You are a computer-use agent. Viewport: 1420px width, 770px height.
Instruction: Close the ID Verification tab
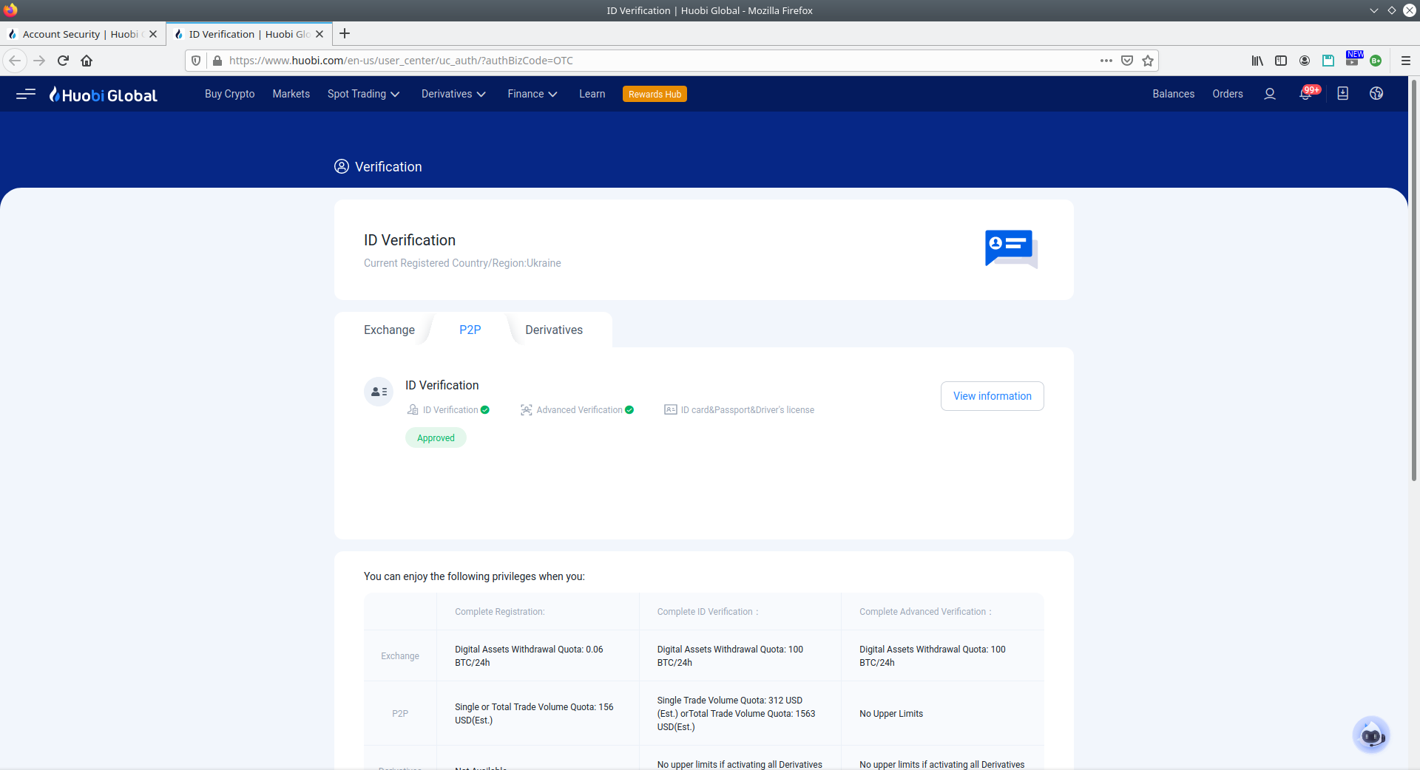click(319, 34)
